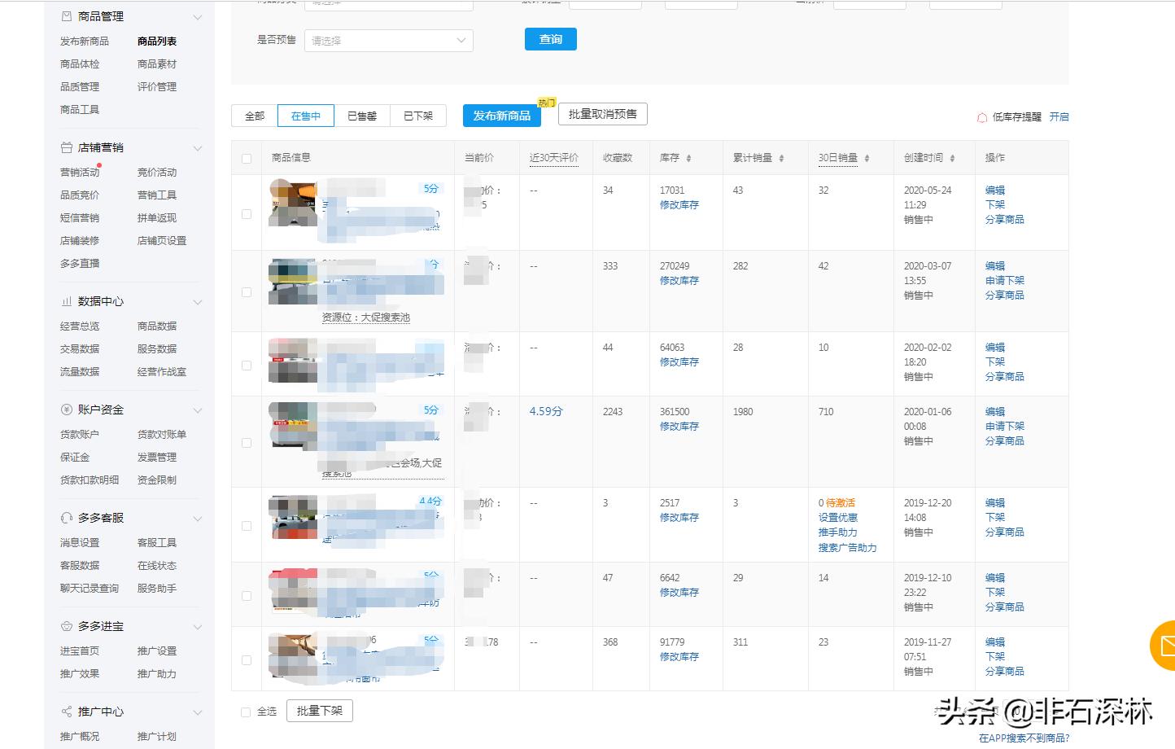Open the 开启 link for low stock alerts
The image size is (1175, 749).
click(1060, 116)
